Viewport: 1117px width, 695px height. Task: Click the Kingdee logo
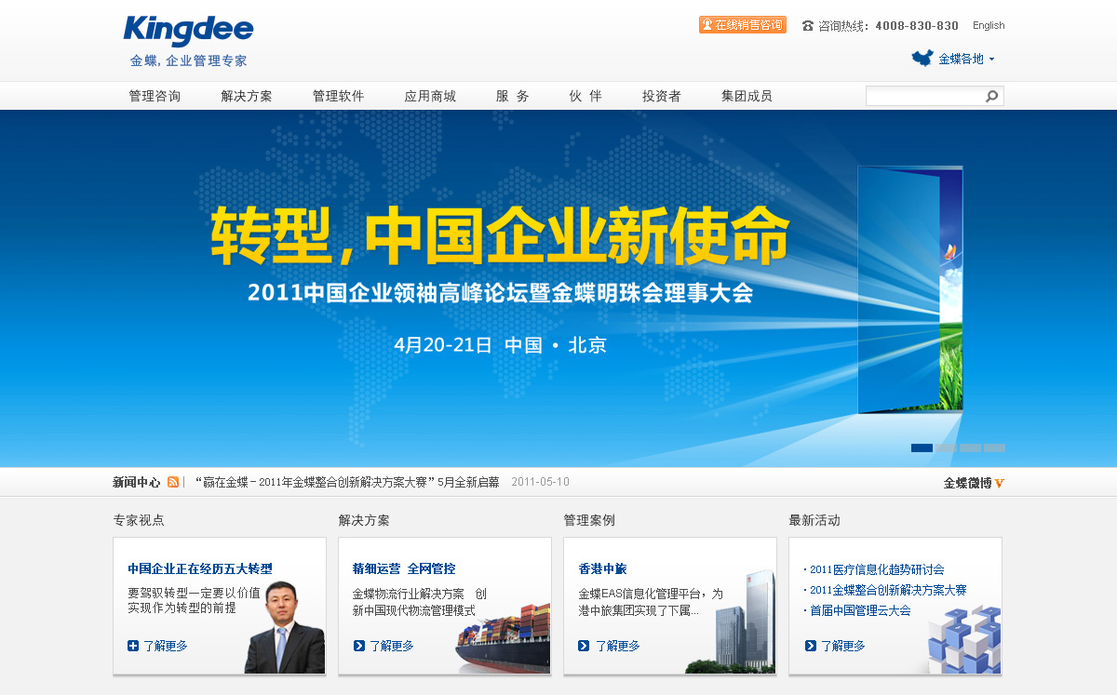coord(188,31)
